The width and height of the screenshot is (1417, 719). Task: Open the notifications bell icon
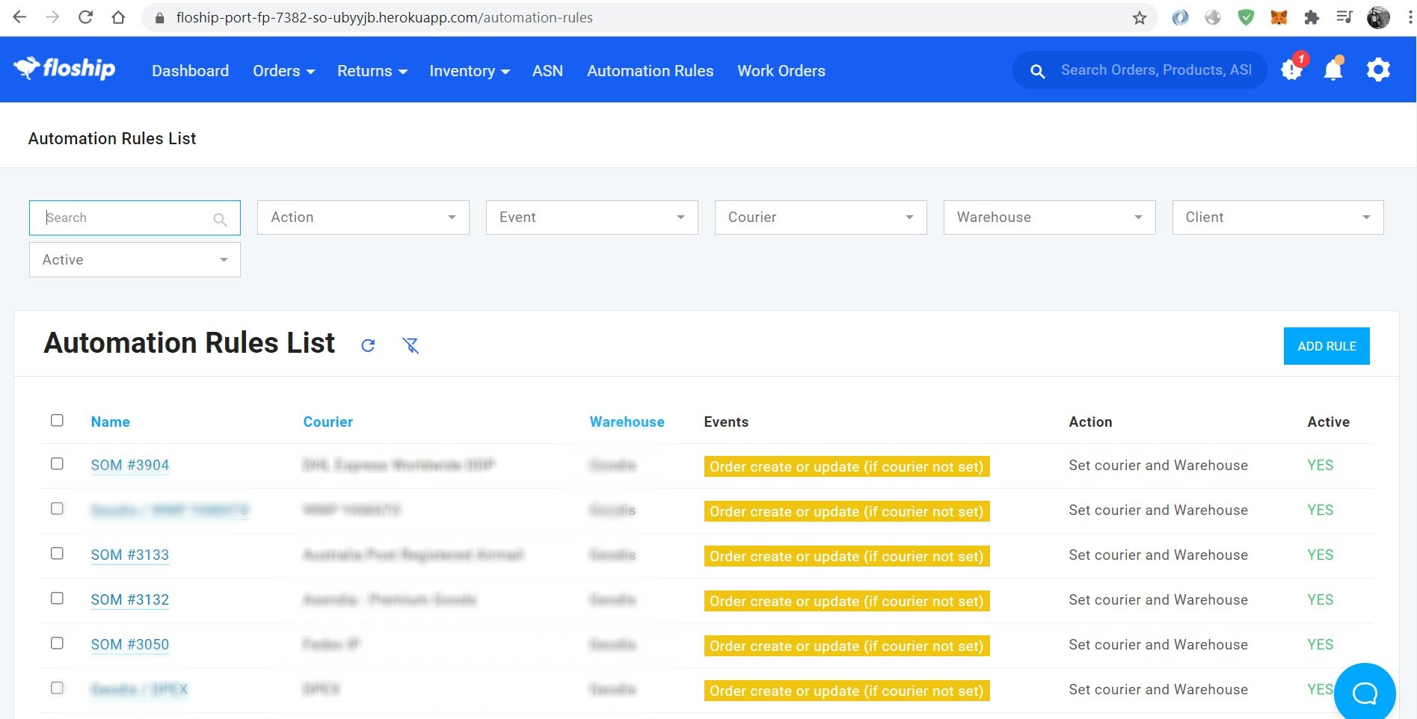(1333, 70)
